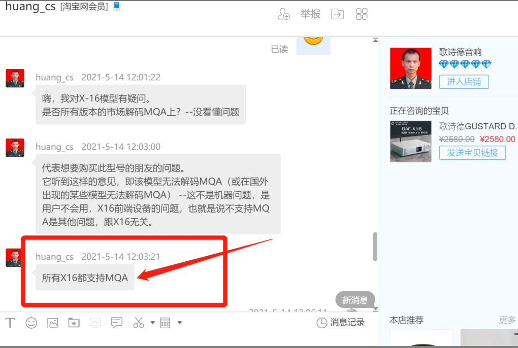Open the quick reply phrases icon
The image size is (518, 348).
click(117, 323)
